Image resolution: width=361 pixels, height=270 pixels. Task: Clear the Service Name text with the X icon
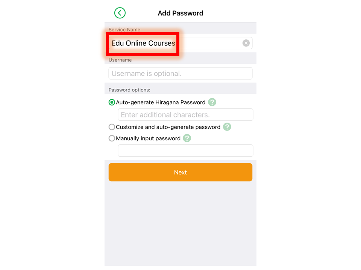[x=246, y=43]
